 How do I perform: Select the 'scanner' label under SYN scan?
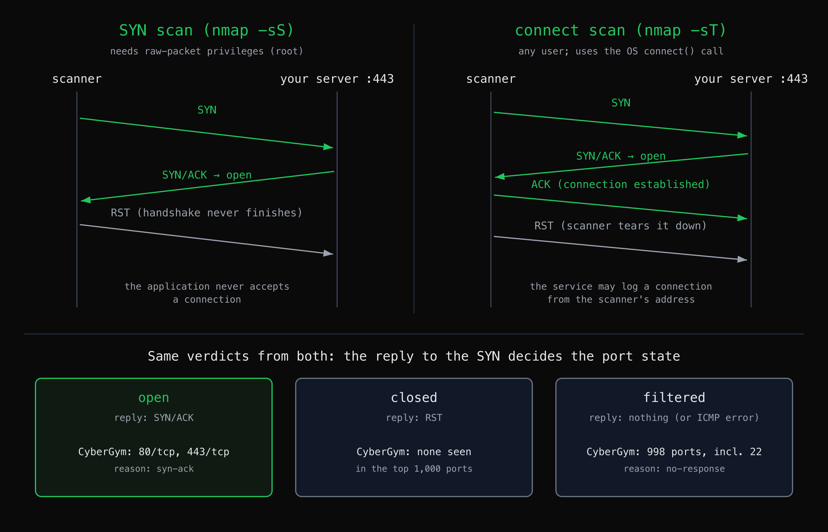point(77,79)
